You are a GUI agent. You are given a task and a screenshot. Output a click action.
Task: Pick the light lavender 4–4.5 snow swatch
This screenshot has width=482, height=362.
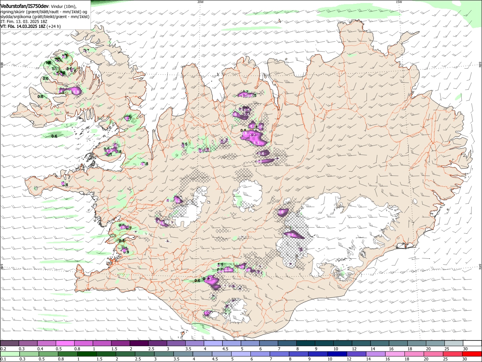click(213, 344)
